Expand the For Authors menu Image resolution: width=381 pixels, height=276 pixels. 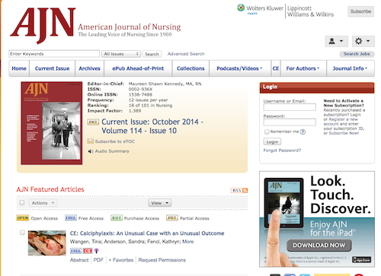(x=303, y=68)
